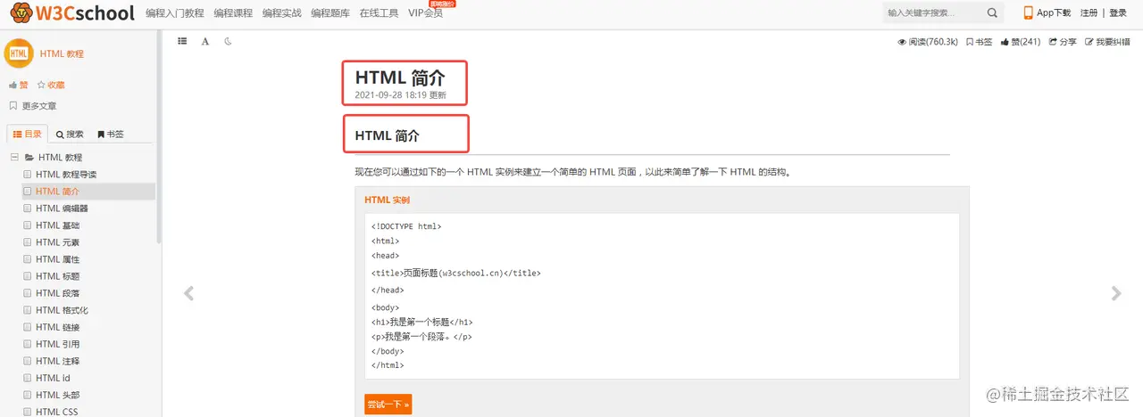Open HTML 注释 in the tree
Screen dimensions: 1143x417
click(x=57, y=361)
